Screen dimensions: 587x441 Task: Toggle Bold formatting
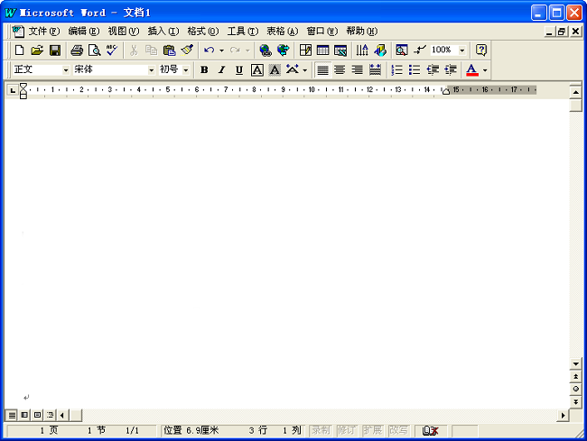pos(204,70)
